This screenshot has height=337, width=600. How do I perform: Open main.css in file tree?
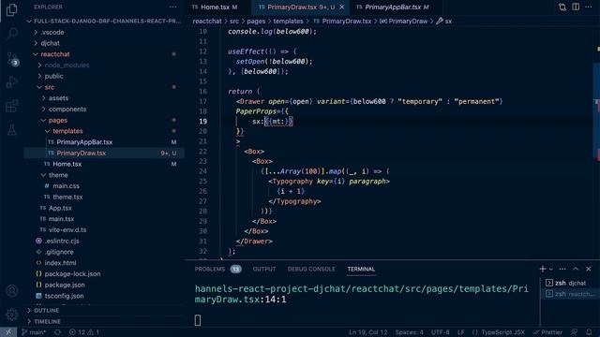point(66,185)
